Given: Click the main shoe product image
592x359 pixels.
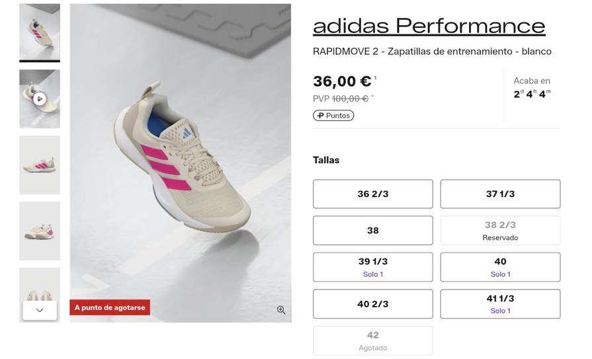Looking at the screenshot, I should coord(181,163).
